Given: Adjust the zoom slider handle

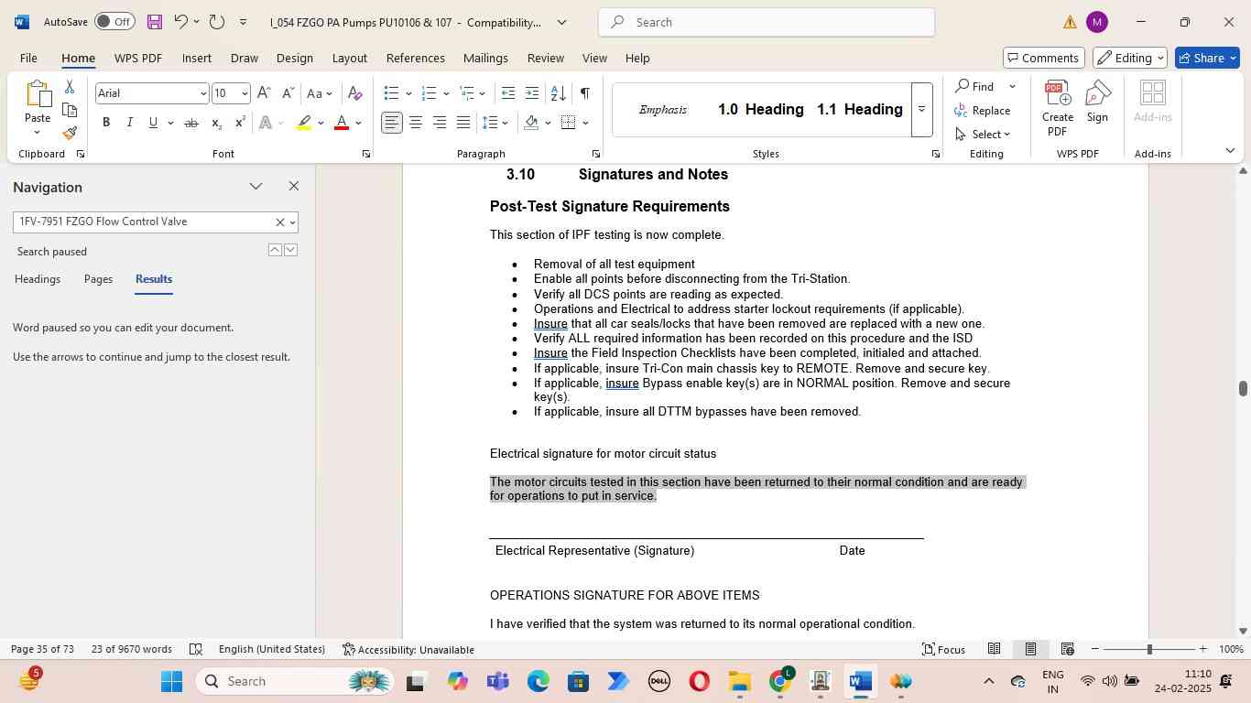Looking at the screenshot, I should [1149, 649].
